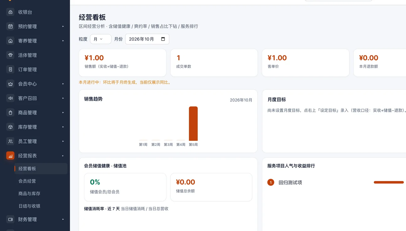
Task: Click the 本月退款额 ¥0.00 card
Action: [380, 63]
